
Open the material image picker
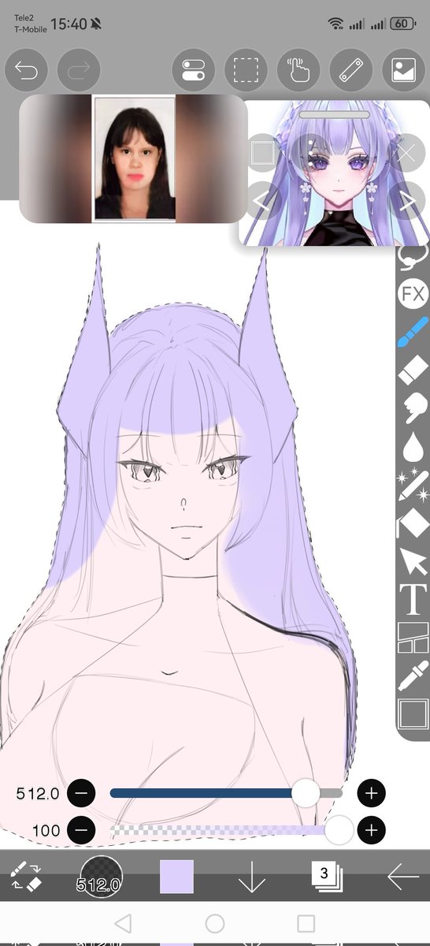coord(403,71)
